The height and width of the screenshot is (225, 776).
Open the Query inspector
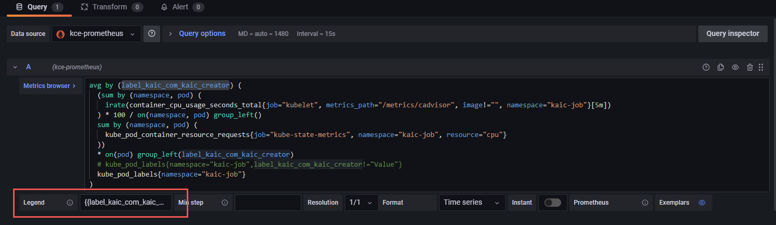(732, 33)
